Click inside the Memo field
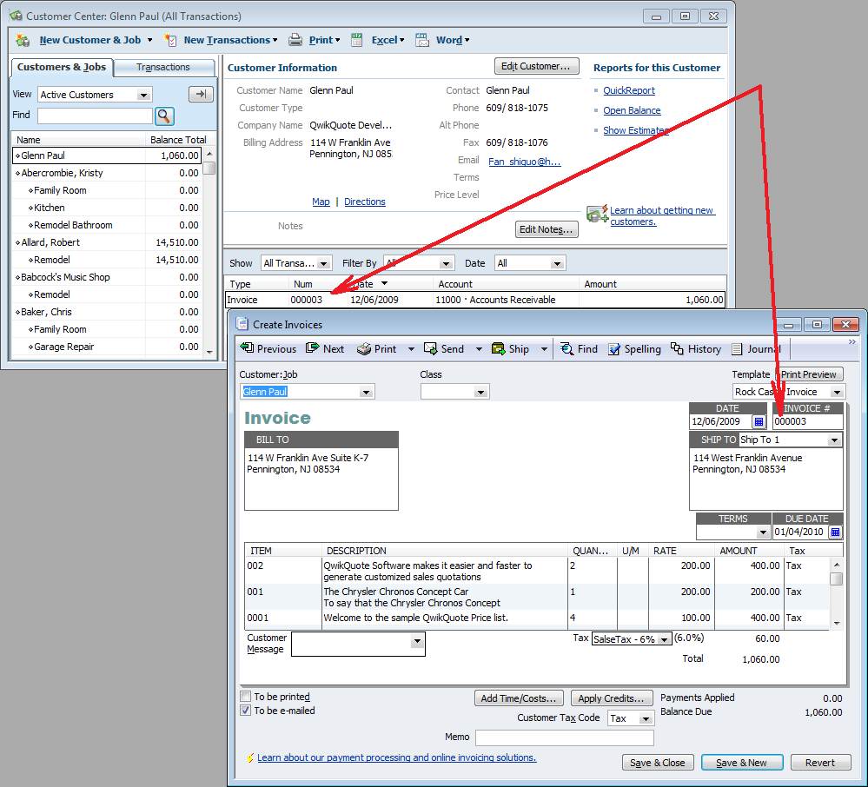 coord(564,737)
